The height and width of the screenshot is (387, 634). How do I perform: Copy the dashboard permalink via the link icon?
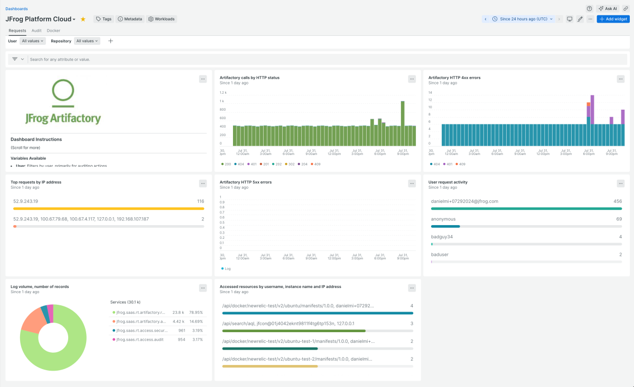(x=626, y=8)
